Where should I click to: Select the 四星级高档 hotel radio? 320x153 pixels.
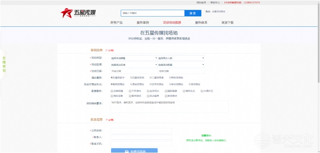click(x=131, y=77)
